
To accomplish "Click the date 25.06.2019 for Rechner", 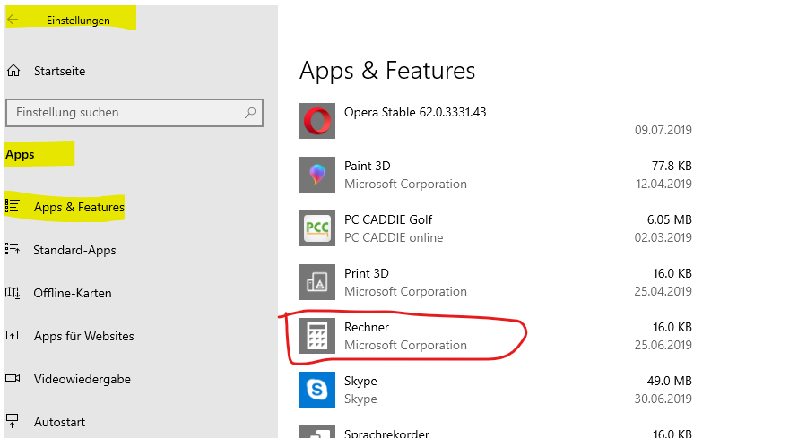I will point(663,346).
